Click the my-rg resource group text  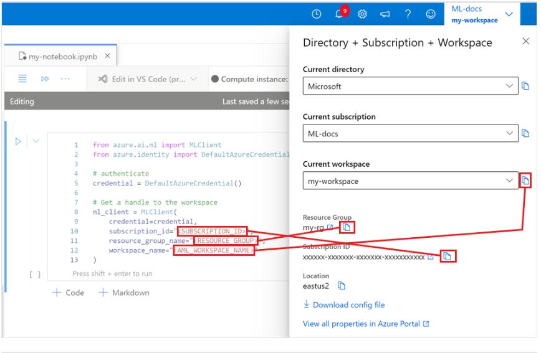pos(314,227)
